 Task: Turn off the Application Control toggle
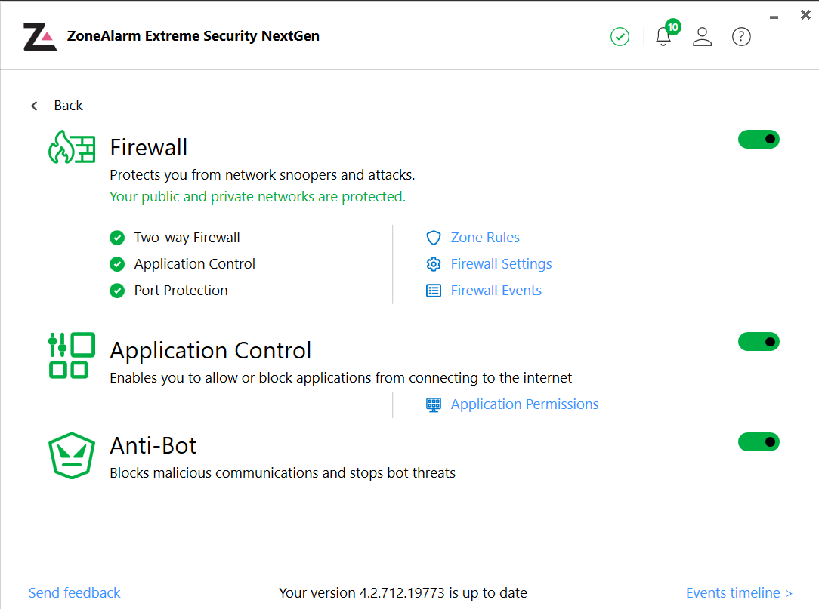click(x=759, y=342)
